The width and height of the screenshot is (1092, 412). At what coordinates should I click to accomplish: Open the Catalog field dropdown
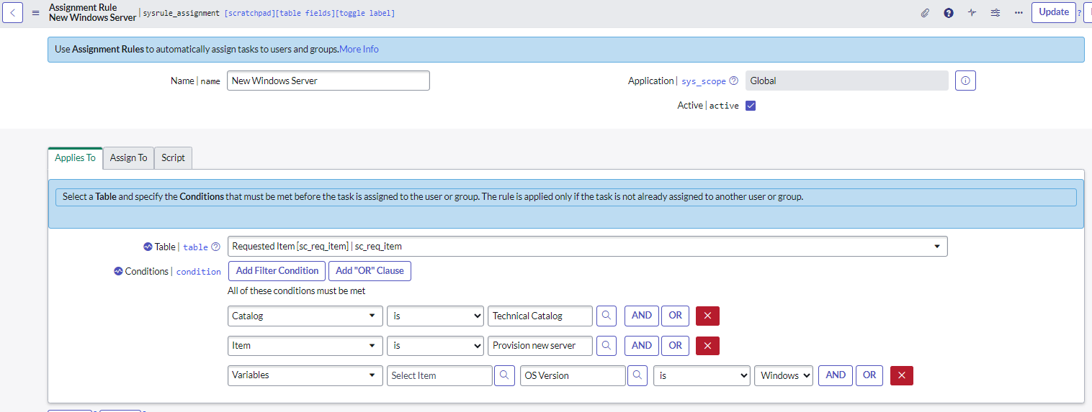[x=305, y=316]
